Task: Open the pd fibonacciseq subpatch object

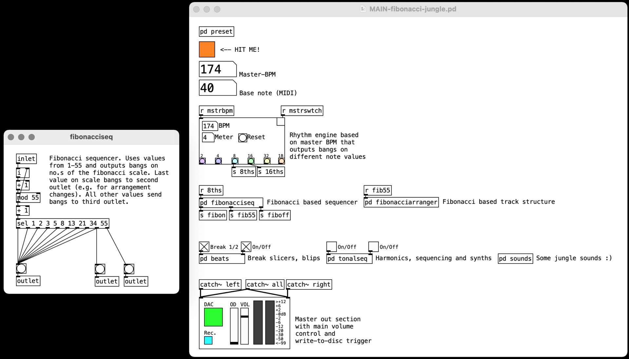Action: click(231, 202)
